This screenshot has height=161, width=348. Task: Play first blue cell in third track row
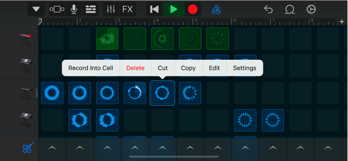(52, 93)
